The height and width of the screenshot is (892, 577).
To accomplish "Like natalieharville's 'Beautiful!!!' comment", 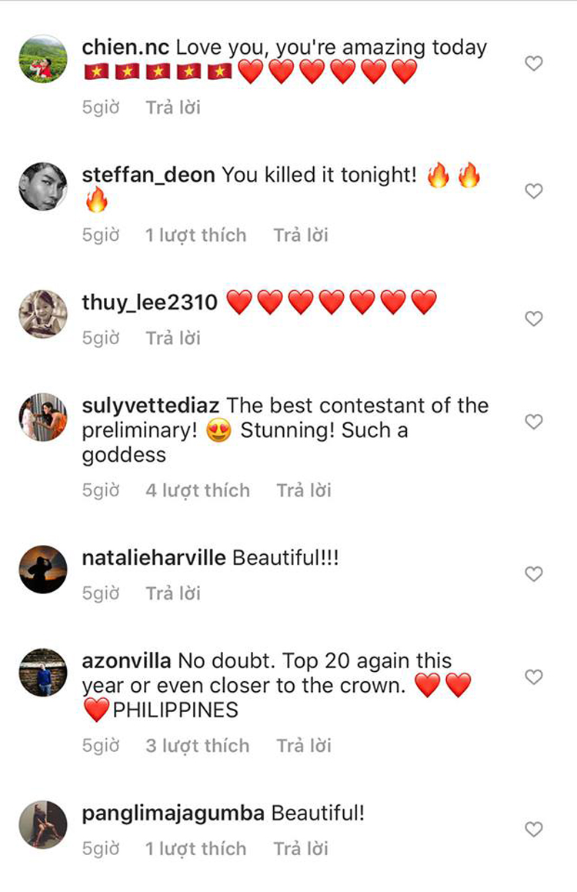I will click(x=534, y=574).
